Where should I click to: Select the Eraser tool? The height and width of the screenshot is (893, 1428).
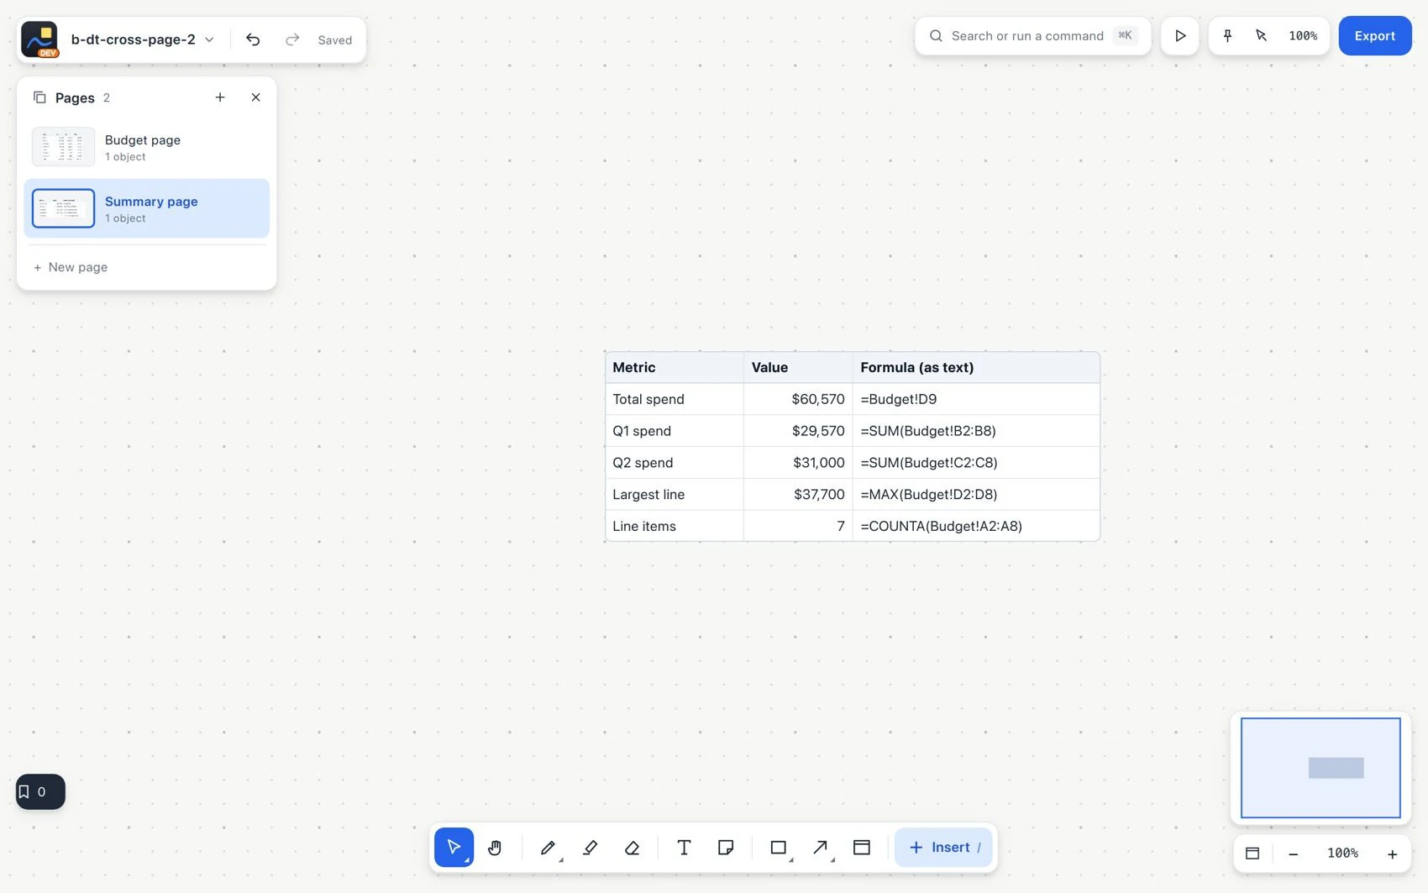point(632,847)
